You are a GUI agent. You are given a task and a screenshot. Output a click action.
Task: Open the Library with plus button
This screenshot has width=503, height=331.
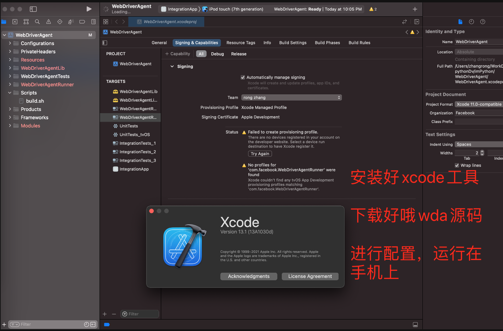tap(415, 9)
